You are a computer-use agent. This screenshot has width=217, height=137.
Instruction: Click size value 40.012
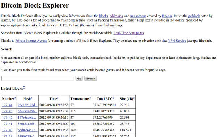click(x=124, y=111)
